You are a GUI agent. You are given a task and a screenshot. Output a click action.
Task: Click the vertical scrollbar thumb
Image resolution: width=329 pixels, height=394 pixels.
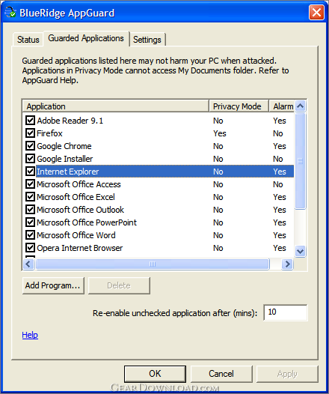pyautogui.click(x=300, y=161)
